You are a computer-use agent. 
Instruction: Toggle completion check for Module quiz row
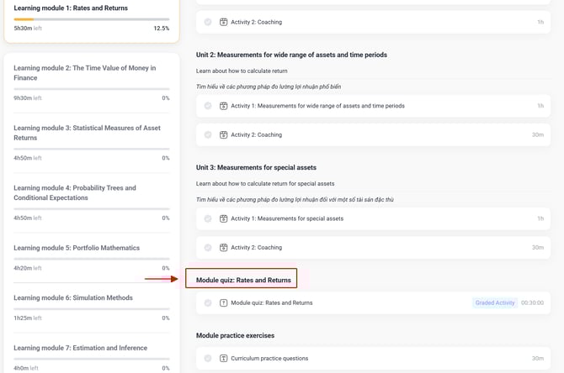coord(208,302)
